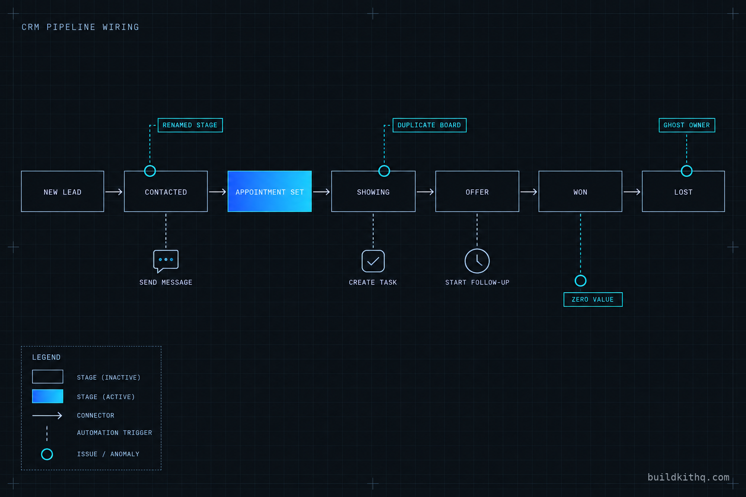Click the inactive stage swatch in the legend
The height and width of the screenshot is (497, 746).
point(48,377)
